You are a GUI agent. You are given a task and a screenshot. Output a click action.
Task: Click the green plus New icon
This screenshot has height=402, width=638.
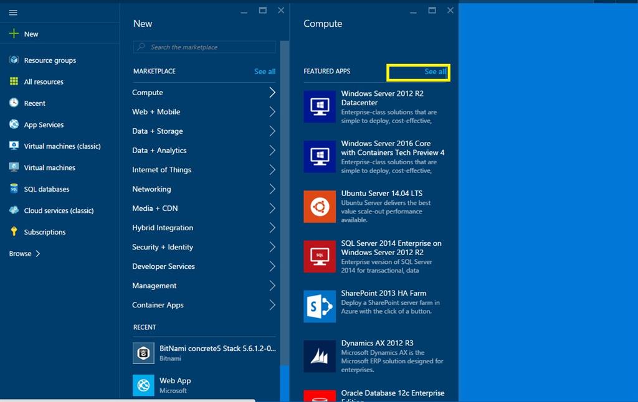coord(14,34)
